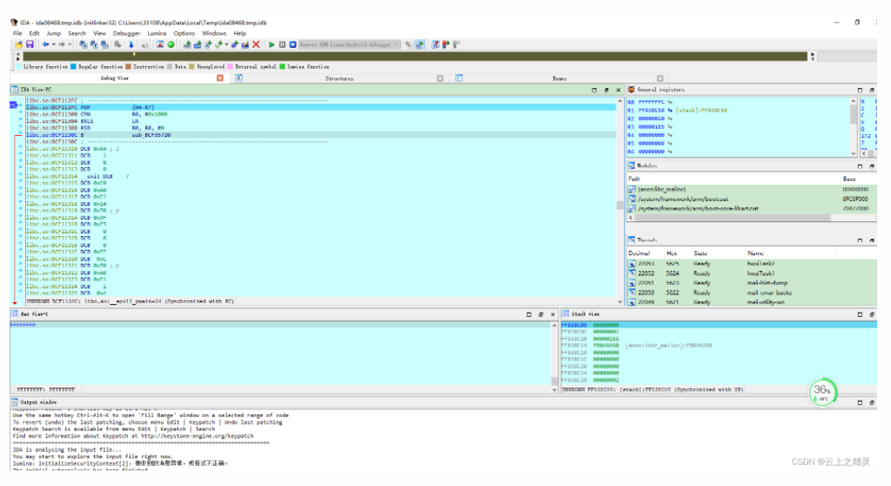Open the File menu
The image size is (891, 486).
[x=17, y=34]
